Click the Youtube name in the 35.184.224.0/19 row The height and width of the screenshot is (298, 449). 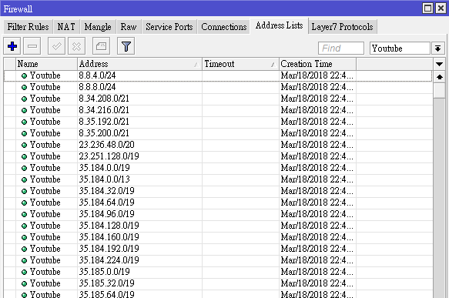pos(45,260)
